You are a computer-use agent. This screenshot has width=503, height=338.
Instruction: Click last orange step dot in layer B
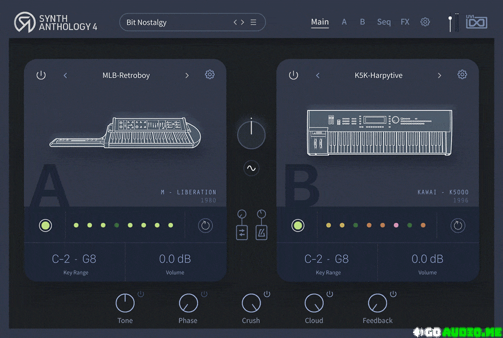(423, 225)
